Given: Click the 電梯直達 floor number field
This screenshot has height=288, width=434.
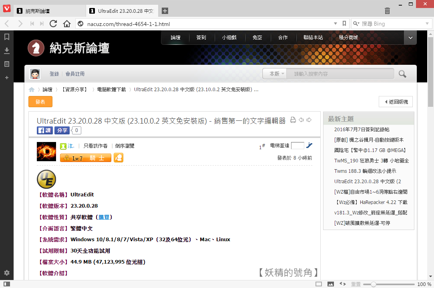Looking at the screenshot, I should pos(297,146).
